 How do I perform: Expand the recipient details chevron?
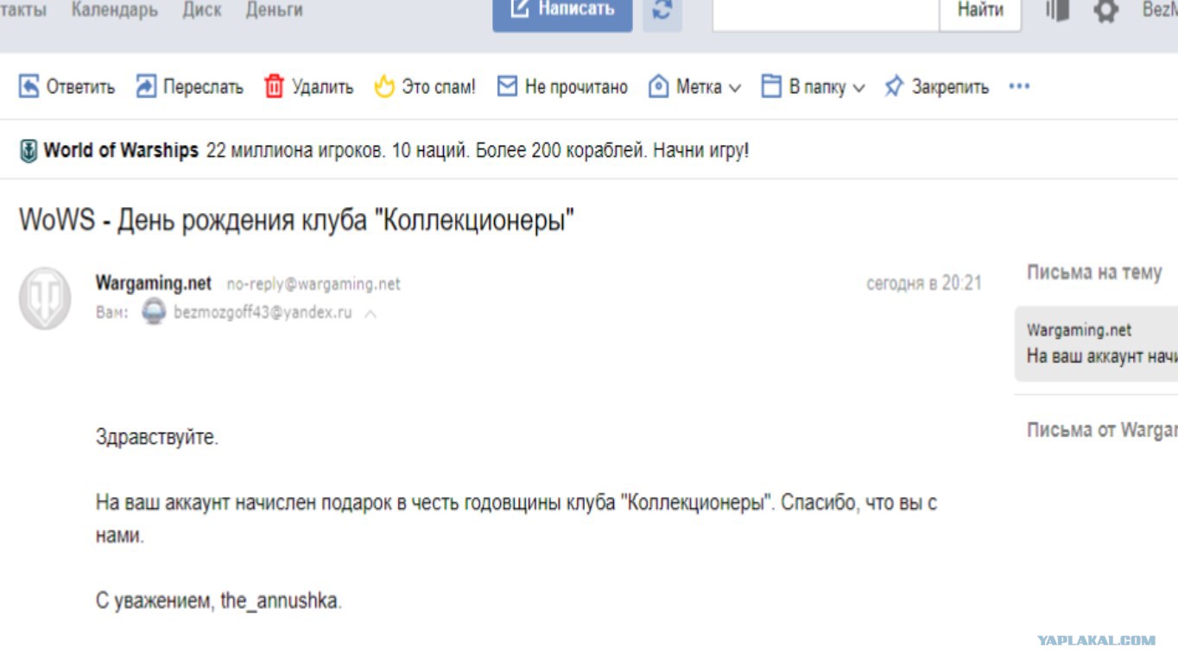point(370,314)
